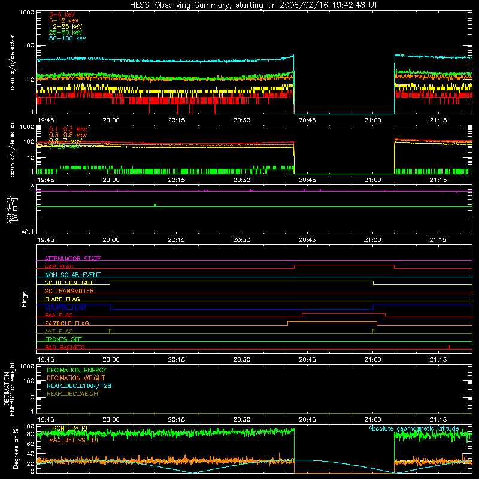
Task: Click the FLARE_FLAG label
Action: point(62,299)
